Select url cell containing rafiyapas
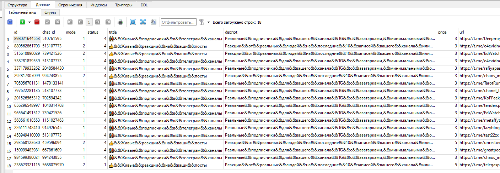Viewport: 500px width, 173px height. click(479, 68)
